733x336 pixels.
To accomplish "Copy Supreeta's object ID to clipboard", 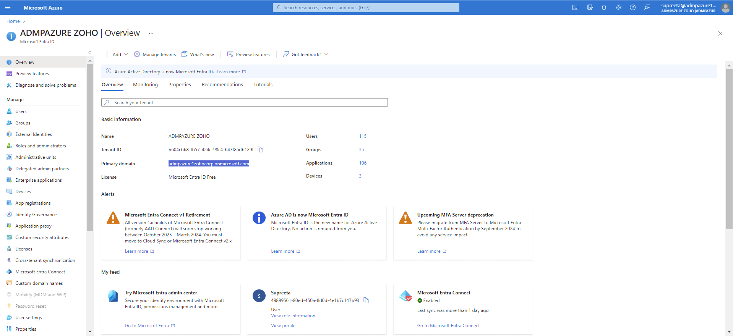I will pyautogui.click(x=366, y=300).
